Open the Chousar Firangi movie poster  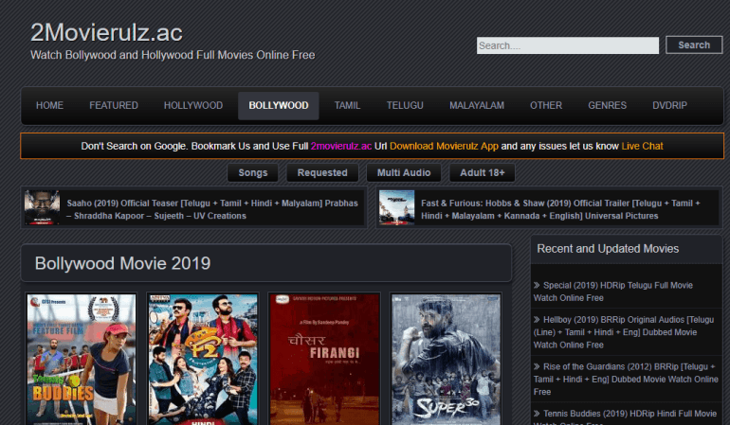point(324,359)
